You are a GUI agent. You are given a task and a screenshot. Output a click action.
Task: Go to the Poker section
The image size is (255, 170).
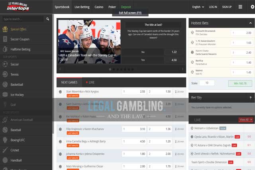coord(112,7)
